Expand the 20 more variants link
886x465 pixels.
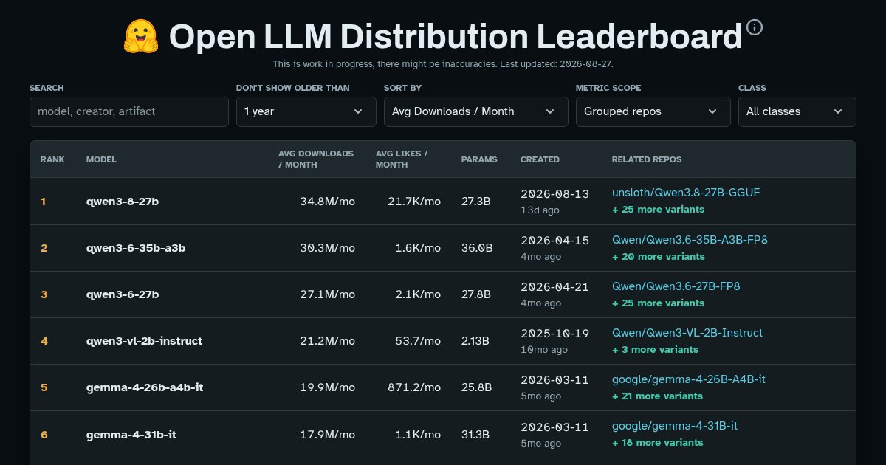coord(659,257)
